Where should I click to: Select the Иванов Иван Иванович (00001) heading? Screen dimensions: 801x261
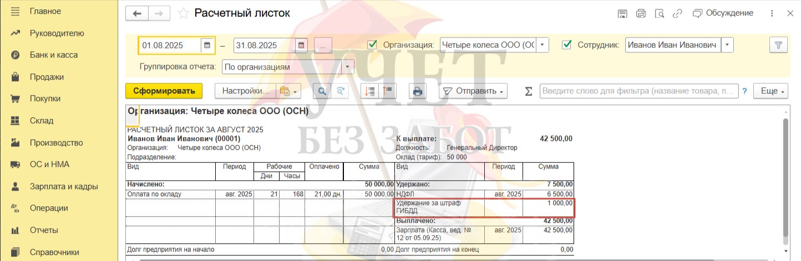point(184,139)
